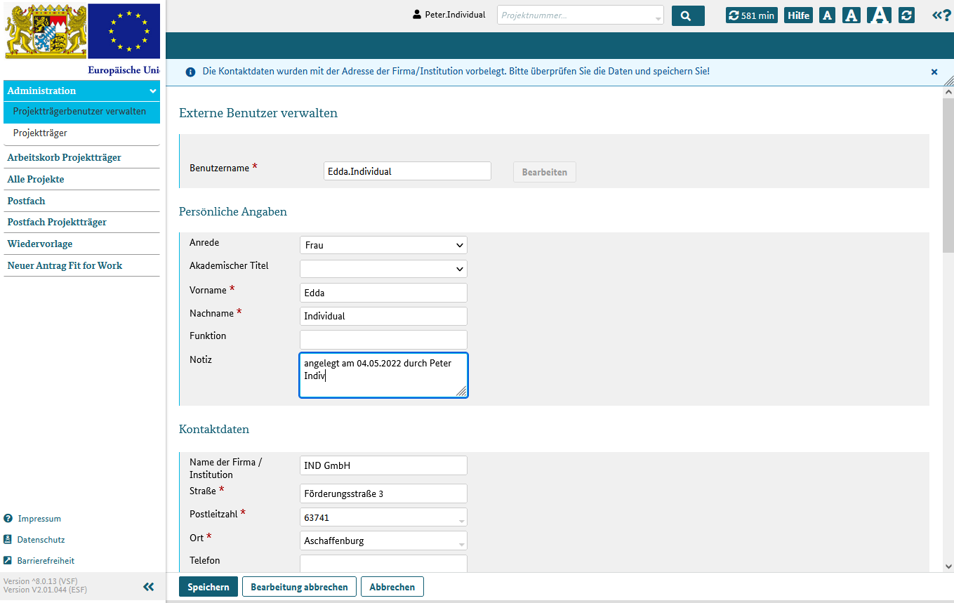Click the empty Funktion input field

coord(383,340)
